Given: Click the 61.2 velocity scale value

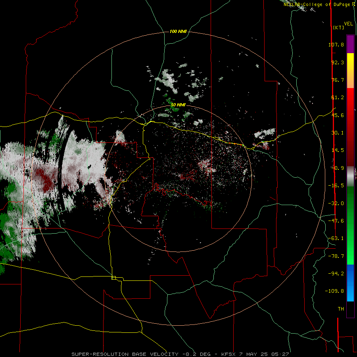Looking at the screenshot, I should tap(338, 98).
